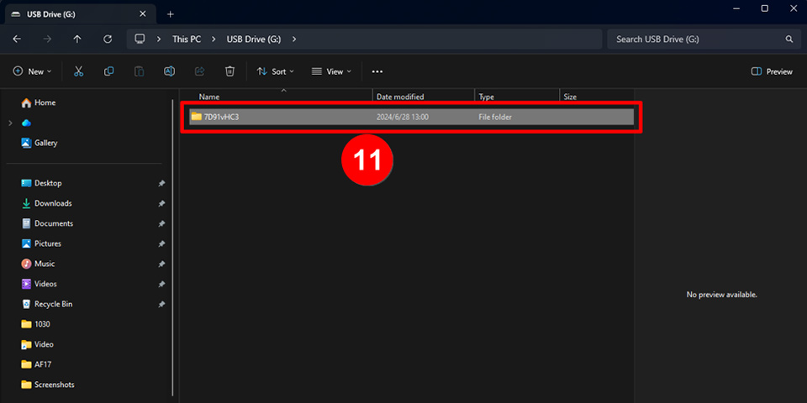Select the 7D91vHC3 folder
Screen dimensions: 807x403
[223, 117]
